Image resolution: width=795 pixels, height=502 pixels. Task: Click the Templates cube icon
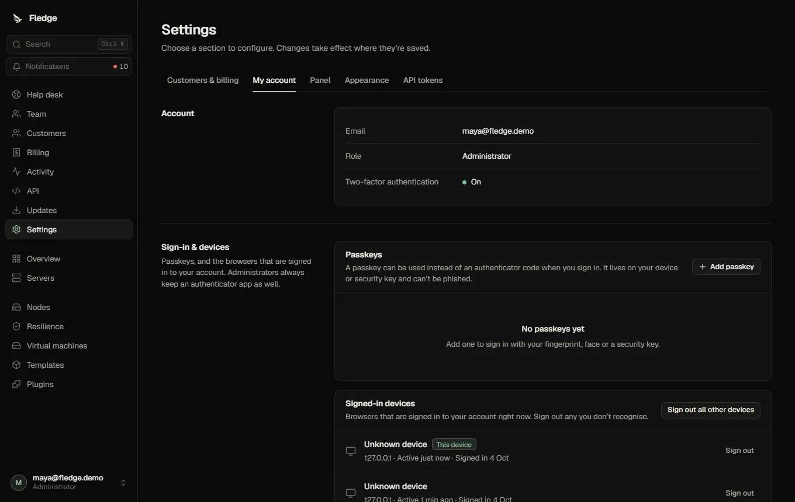pyautogui.click(x=16, y=365)
